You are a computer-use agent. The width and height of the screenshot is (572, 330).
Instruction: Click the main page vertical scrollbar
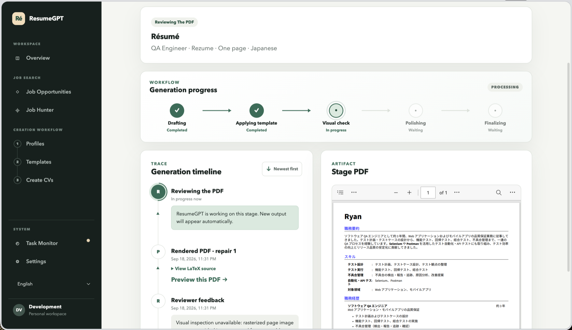click(568, 167)
